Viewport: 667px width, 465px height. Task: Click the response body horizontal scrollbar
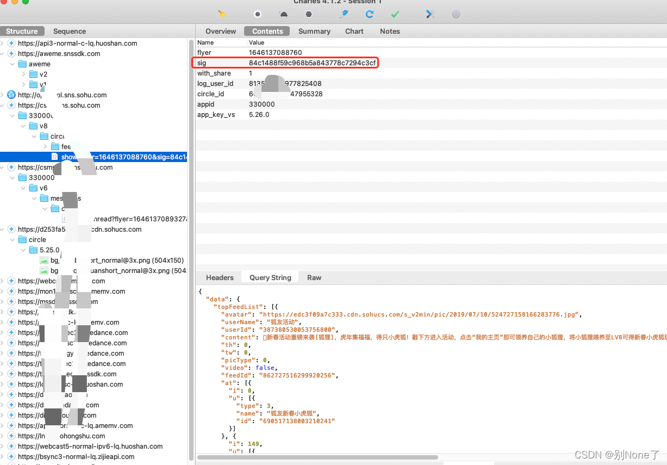317,458
